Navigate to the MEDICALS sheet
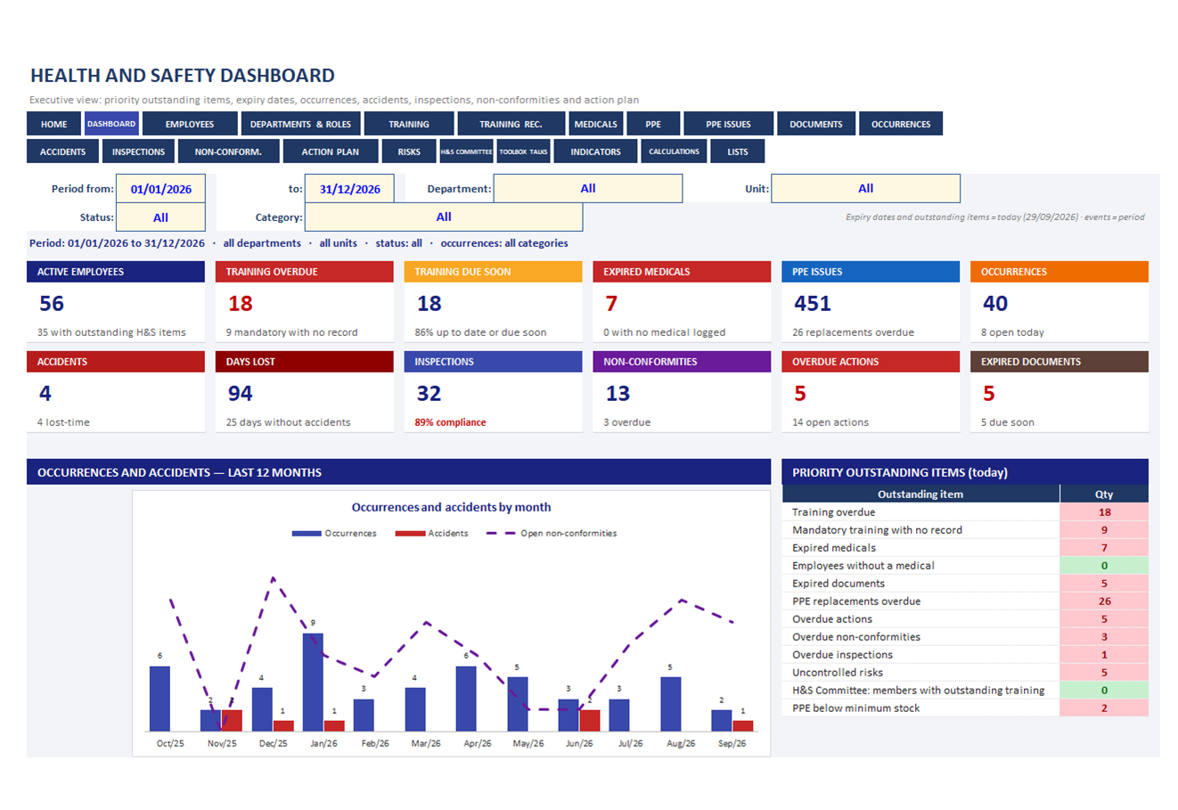This screenshot has width=1178, height=810. click(x=595, y=124)
